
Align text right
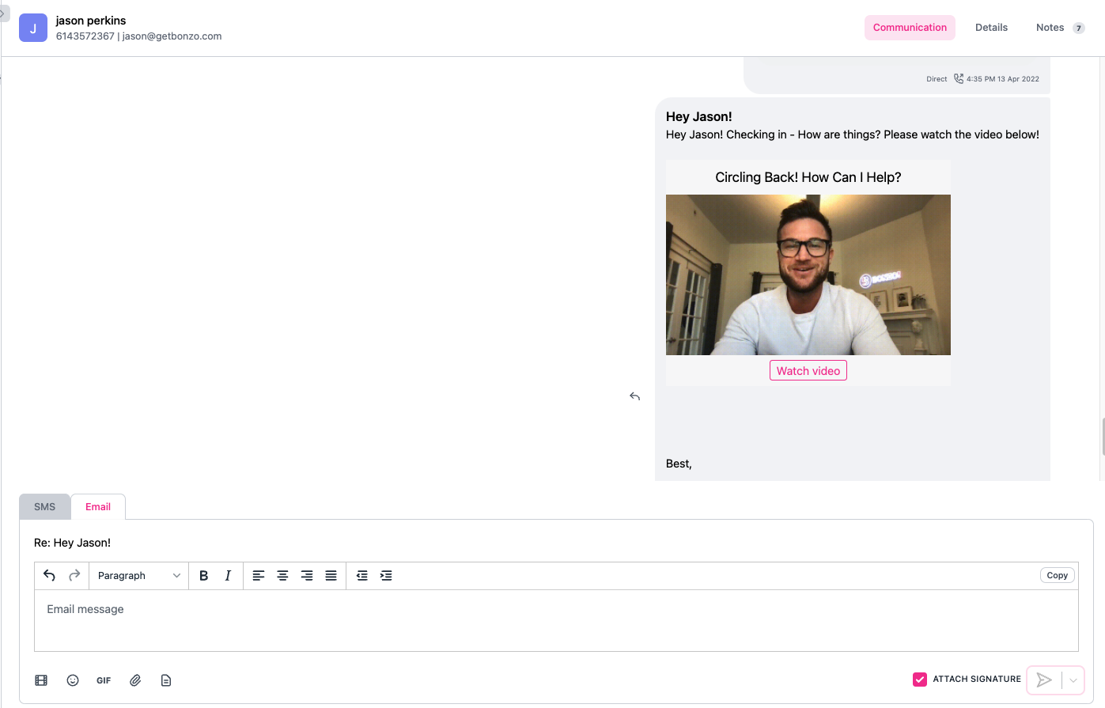point(307,576)
